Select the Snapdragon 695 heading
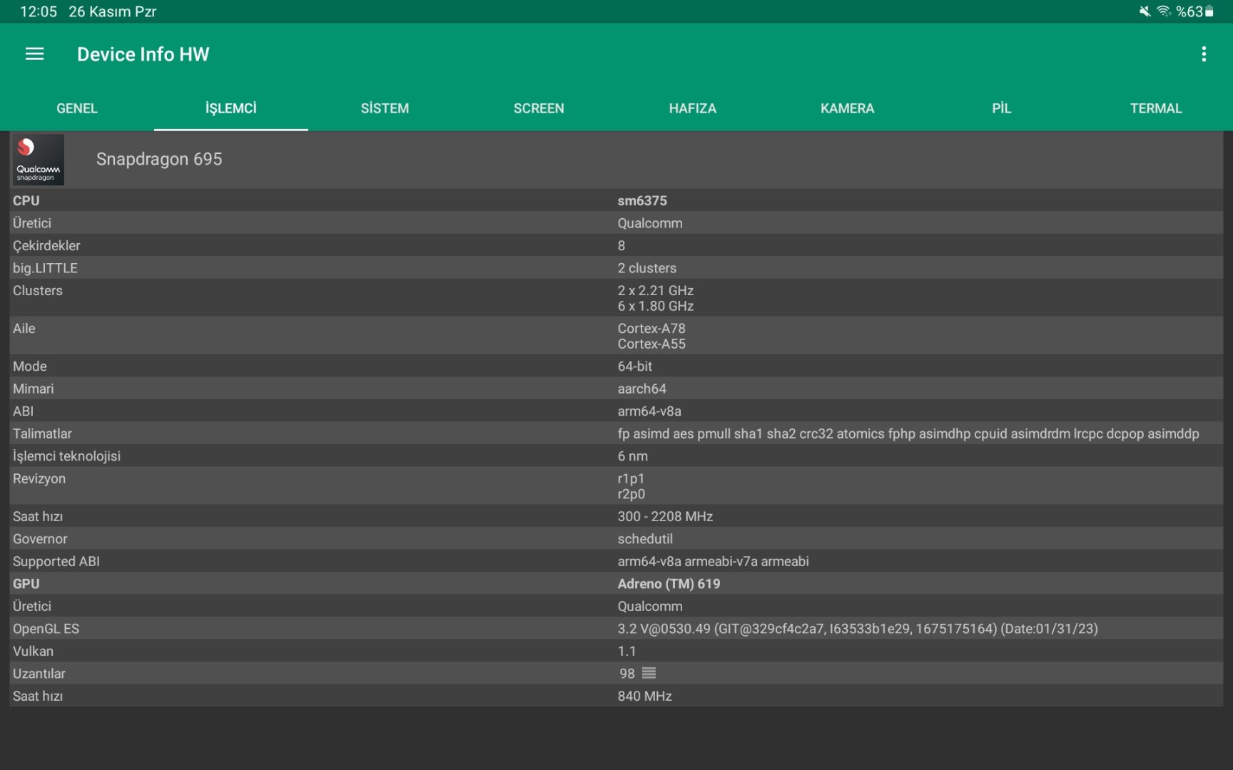1233x770 pixels. pos(159,159)
